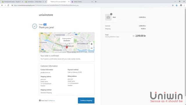186x105 pixels.
Task: Click the uniwinstore store name
Action: 46,15
